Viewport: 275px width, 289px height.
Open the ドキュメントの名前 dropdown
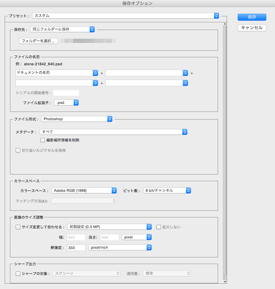(x=57, y=73)
